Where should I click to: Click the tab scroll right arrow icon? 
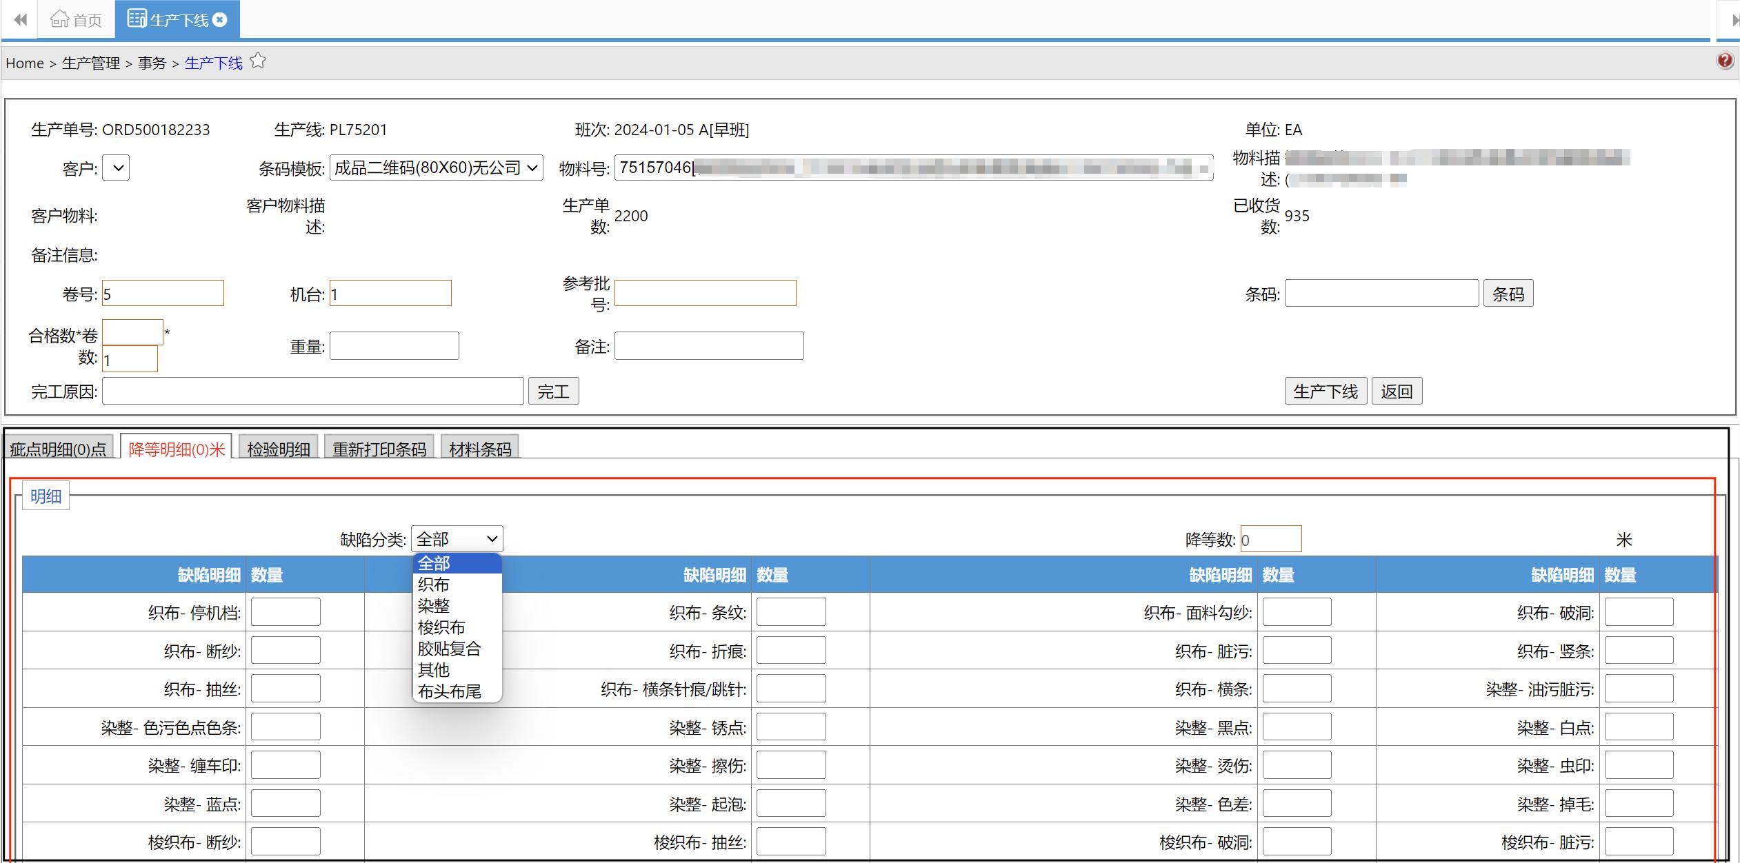pos(1736,20)
